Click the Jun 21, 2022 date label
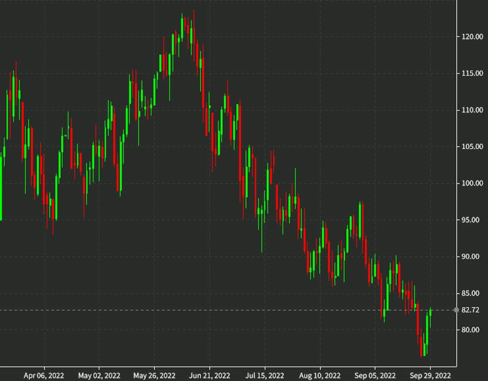 click(209, 376)
